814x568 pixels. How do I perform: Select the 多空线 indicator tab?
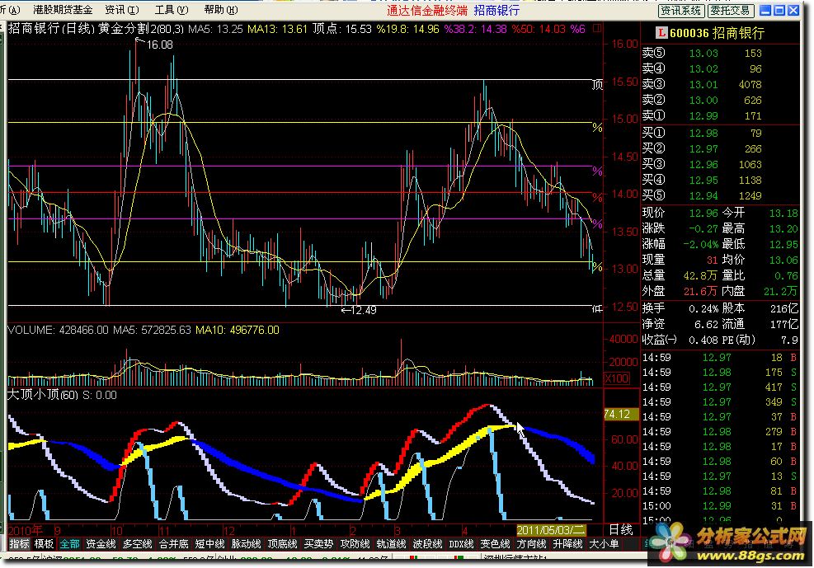[137, 544]
